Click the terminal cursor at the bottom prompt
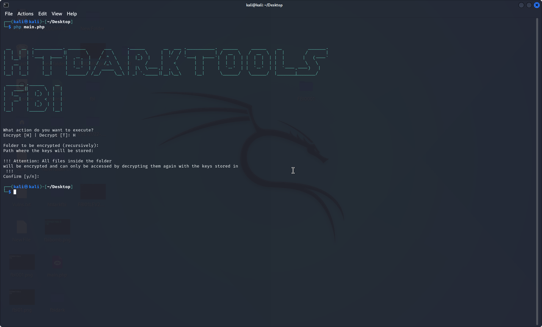Screen dimensions: 542x327 click(15, 192)
